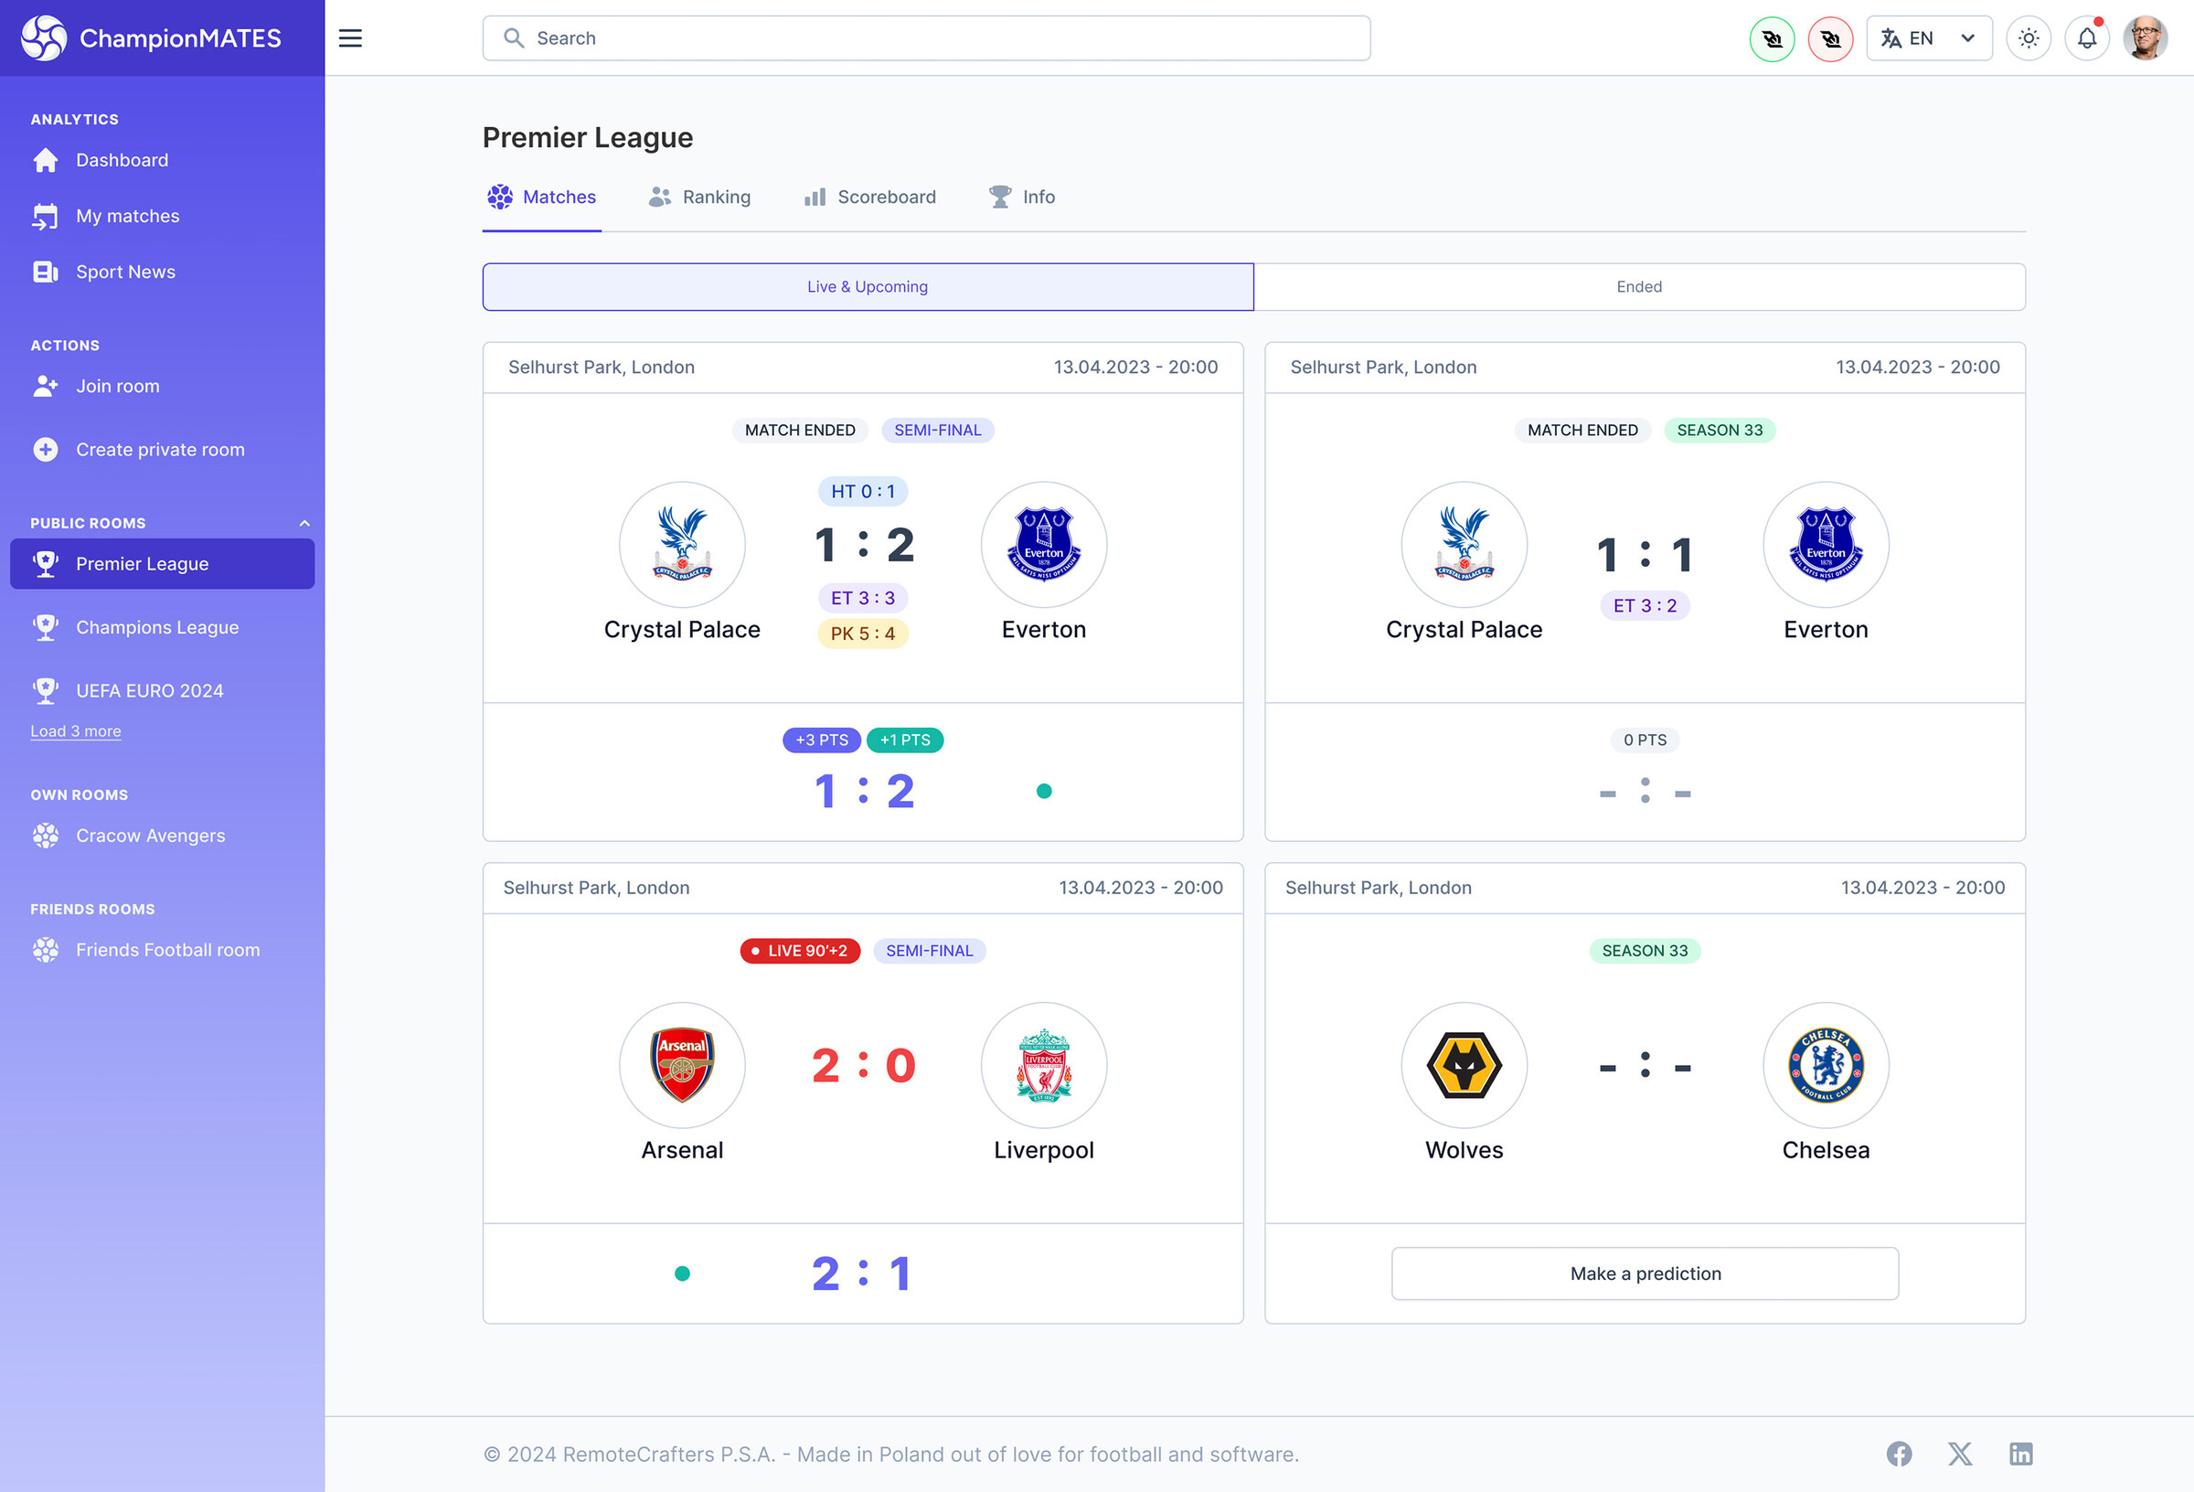The width and height of the screenshot is (2194, 1492).
Task: Open the EN language dropdown
Action: pos(1929,38)
